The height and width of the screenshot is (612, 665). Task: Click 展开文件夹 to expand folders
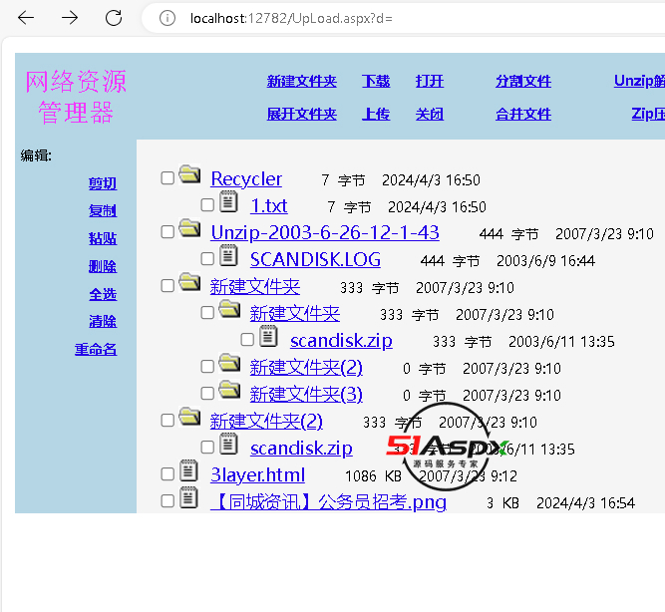click(301, 114)
